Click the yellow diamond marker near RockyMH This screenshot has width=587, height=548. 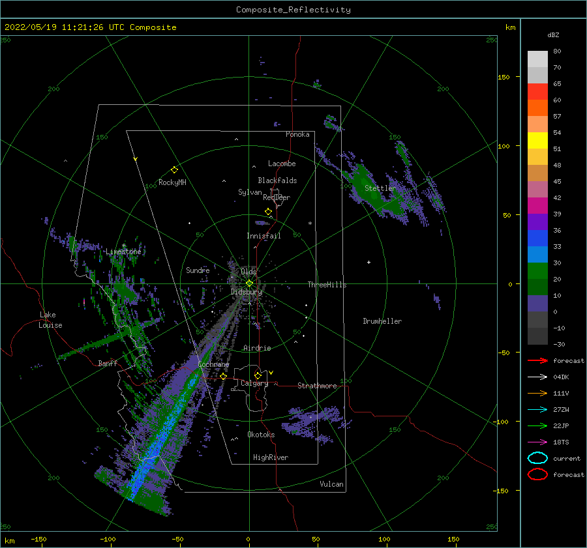click(x=174, y=170)
